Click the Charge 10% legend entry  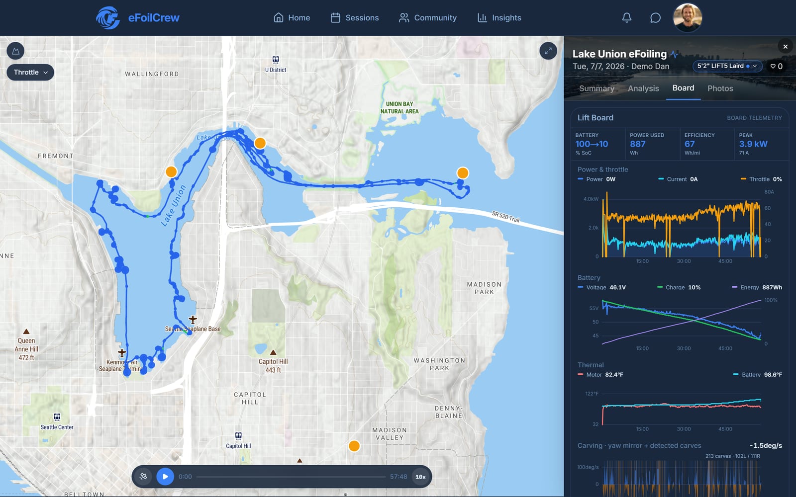[x=679, y=287]
